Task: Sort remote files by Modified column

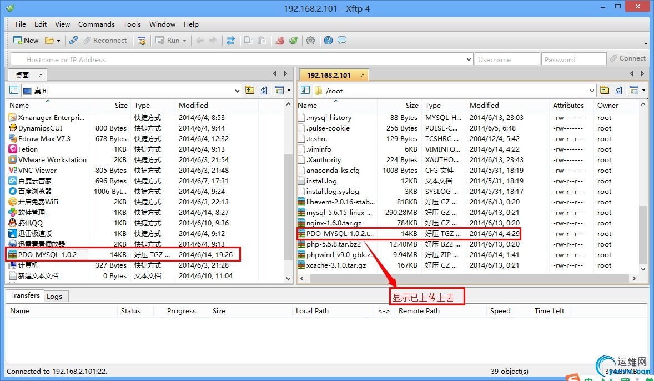Action: 507,105
